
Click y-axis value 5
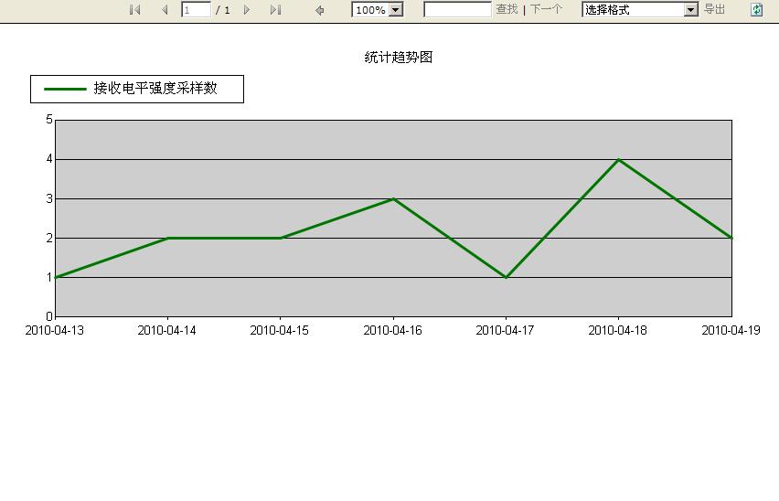[49, 119]
